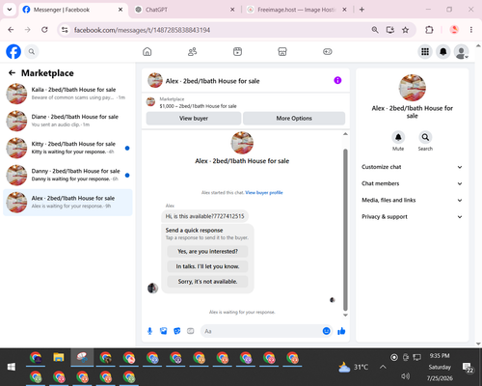Go to the Home feed icon
482x386 pixels.
click(147, 51)
